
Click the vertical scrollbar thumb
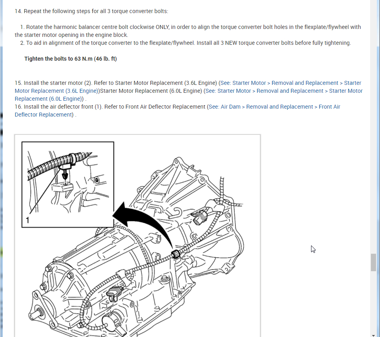click(373, 262)
